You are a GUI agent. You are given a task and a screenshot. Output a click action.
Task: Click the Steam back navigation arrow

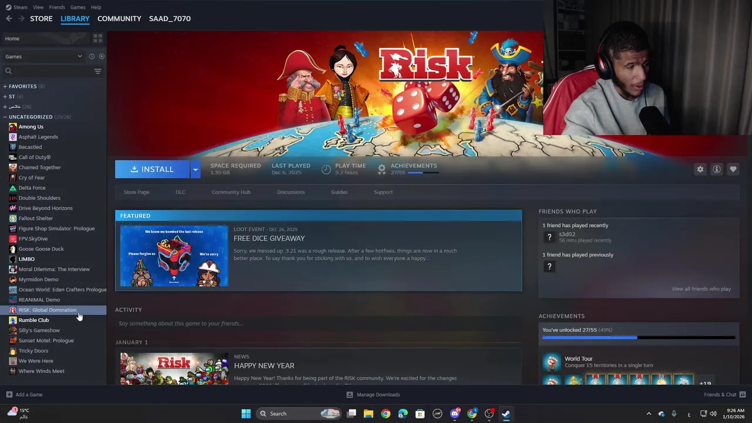(x=9, y=19)
